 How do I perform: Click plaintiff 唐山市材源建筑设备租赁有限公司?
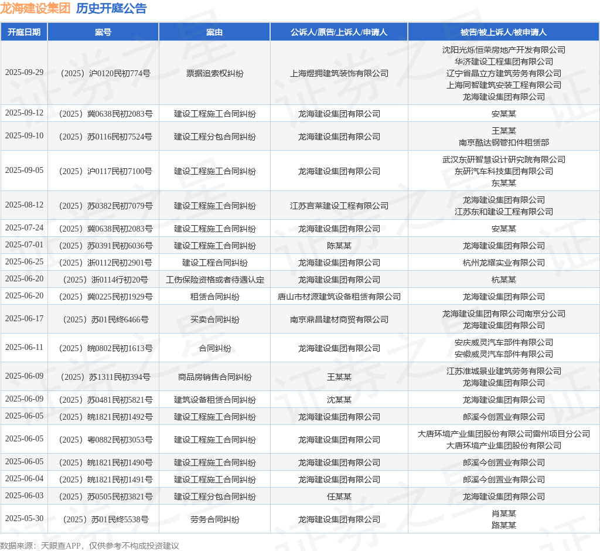[x=339, y=297]
